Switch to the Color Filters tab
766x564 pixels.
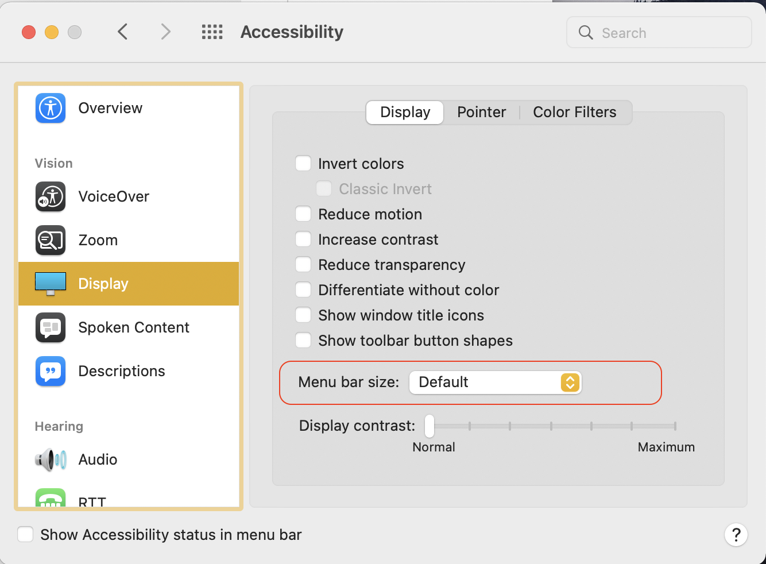[574, 112]
